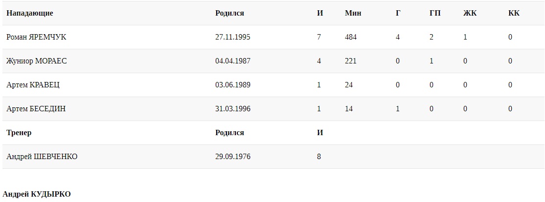545x202 pixels.
Task: Click the КК red cards header
Action: coord(514,13)
